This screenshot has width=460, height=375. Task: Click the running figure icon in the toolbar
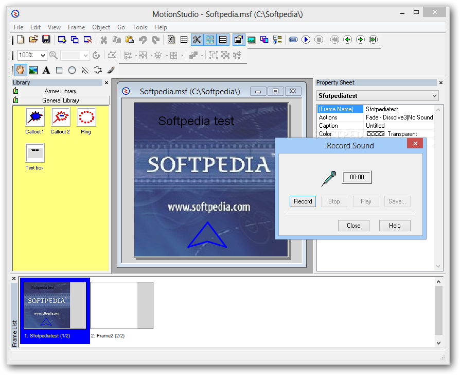click(x=171, y=39)
